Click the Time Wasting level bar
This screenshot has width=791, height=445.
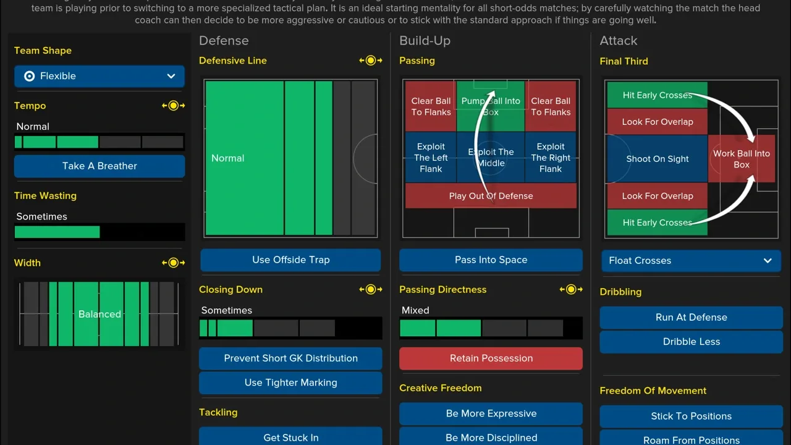(99, 232)
